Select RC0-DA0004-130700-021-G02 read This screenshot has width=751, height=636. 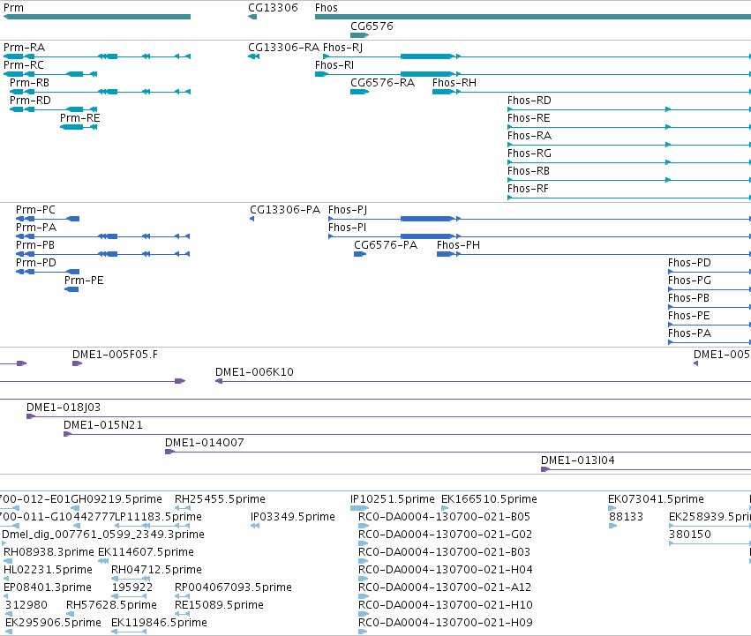(x=363, y=543)
